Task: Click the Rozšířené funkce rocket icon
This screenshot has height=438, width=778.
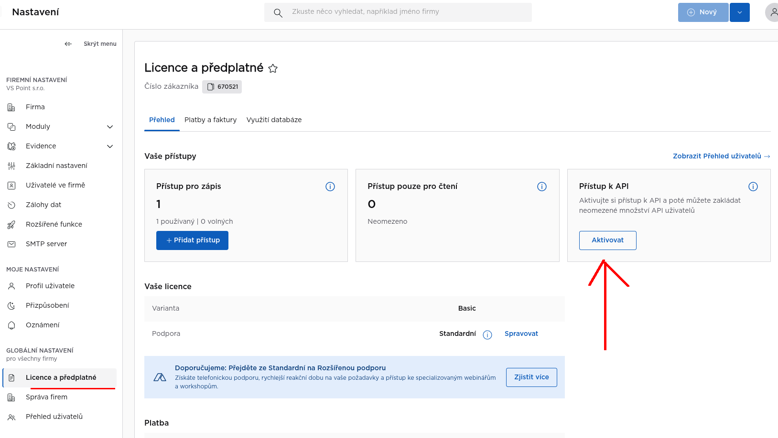Action: [x=11, y=225]
